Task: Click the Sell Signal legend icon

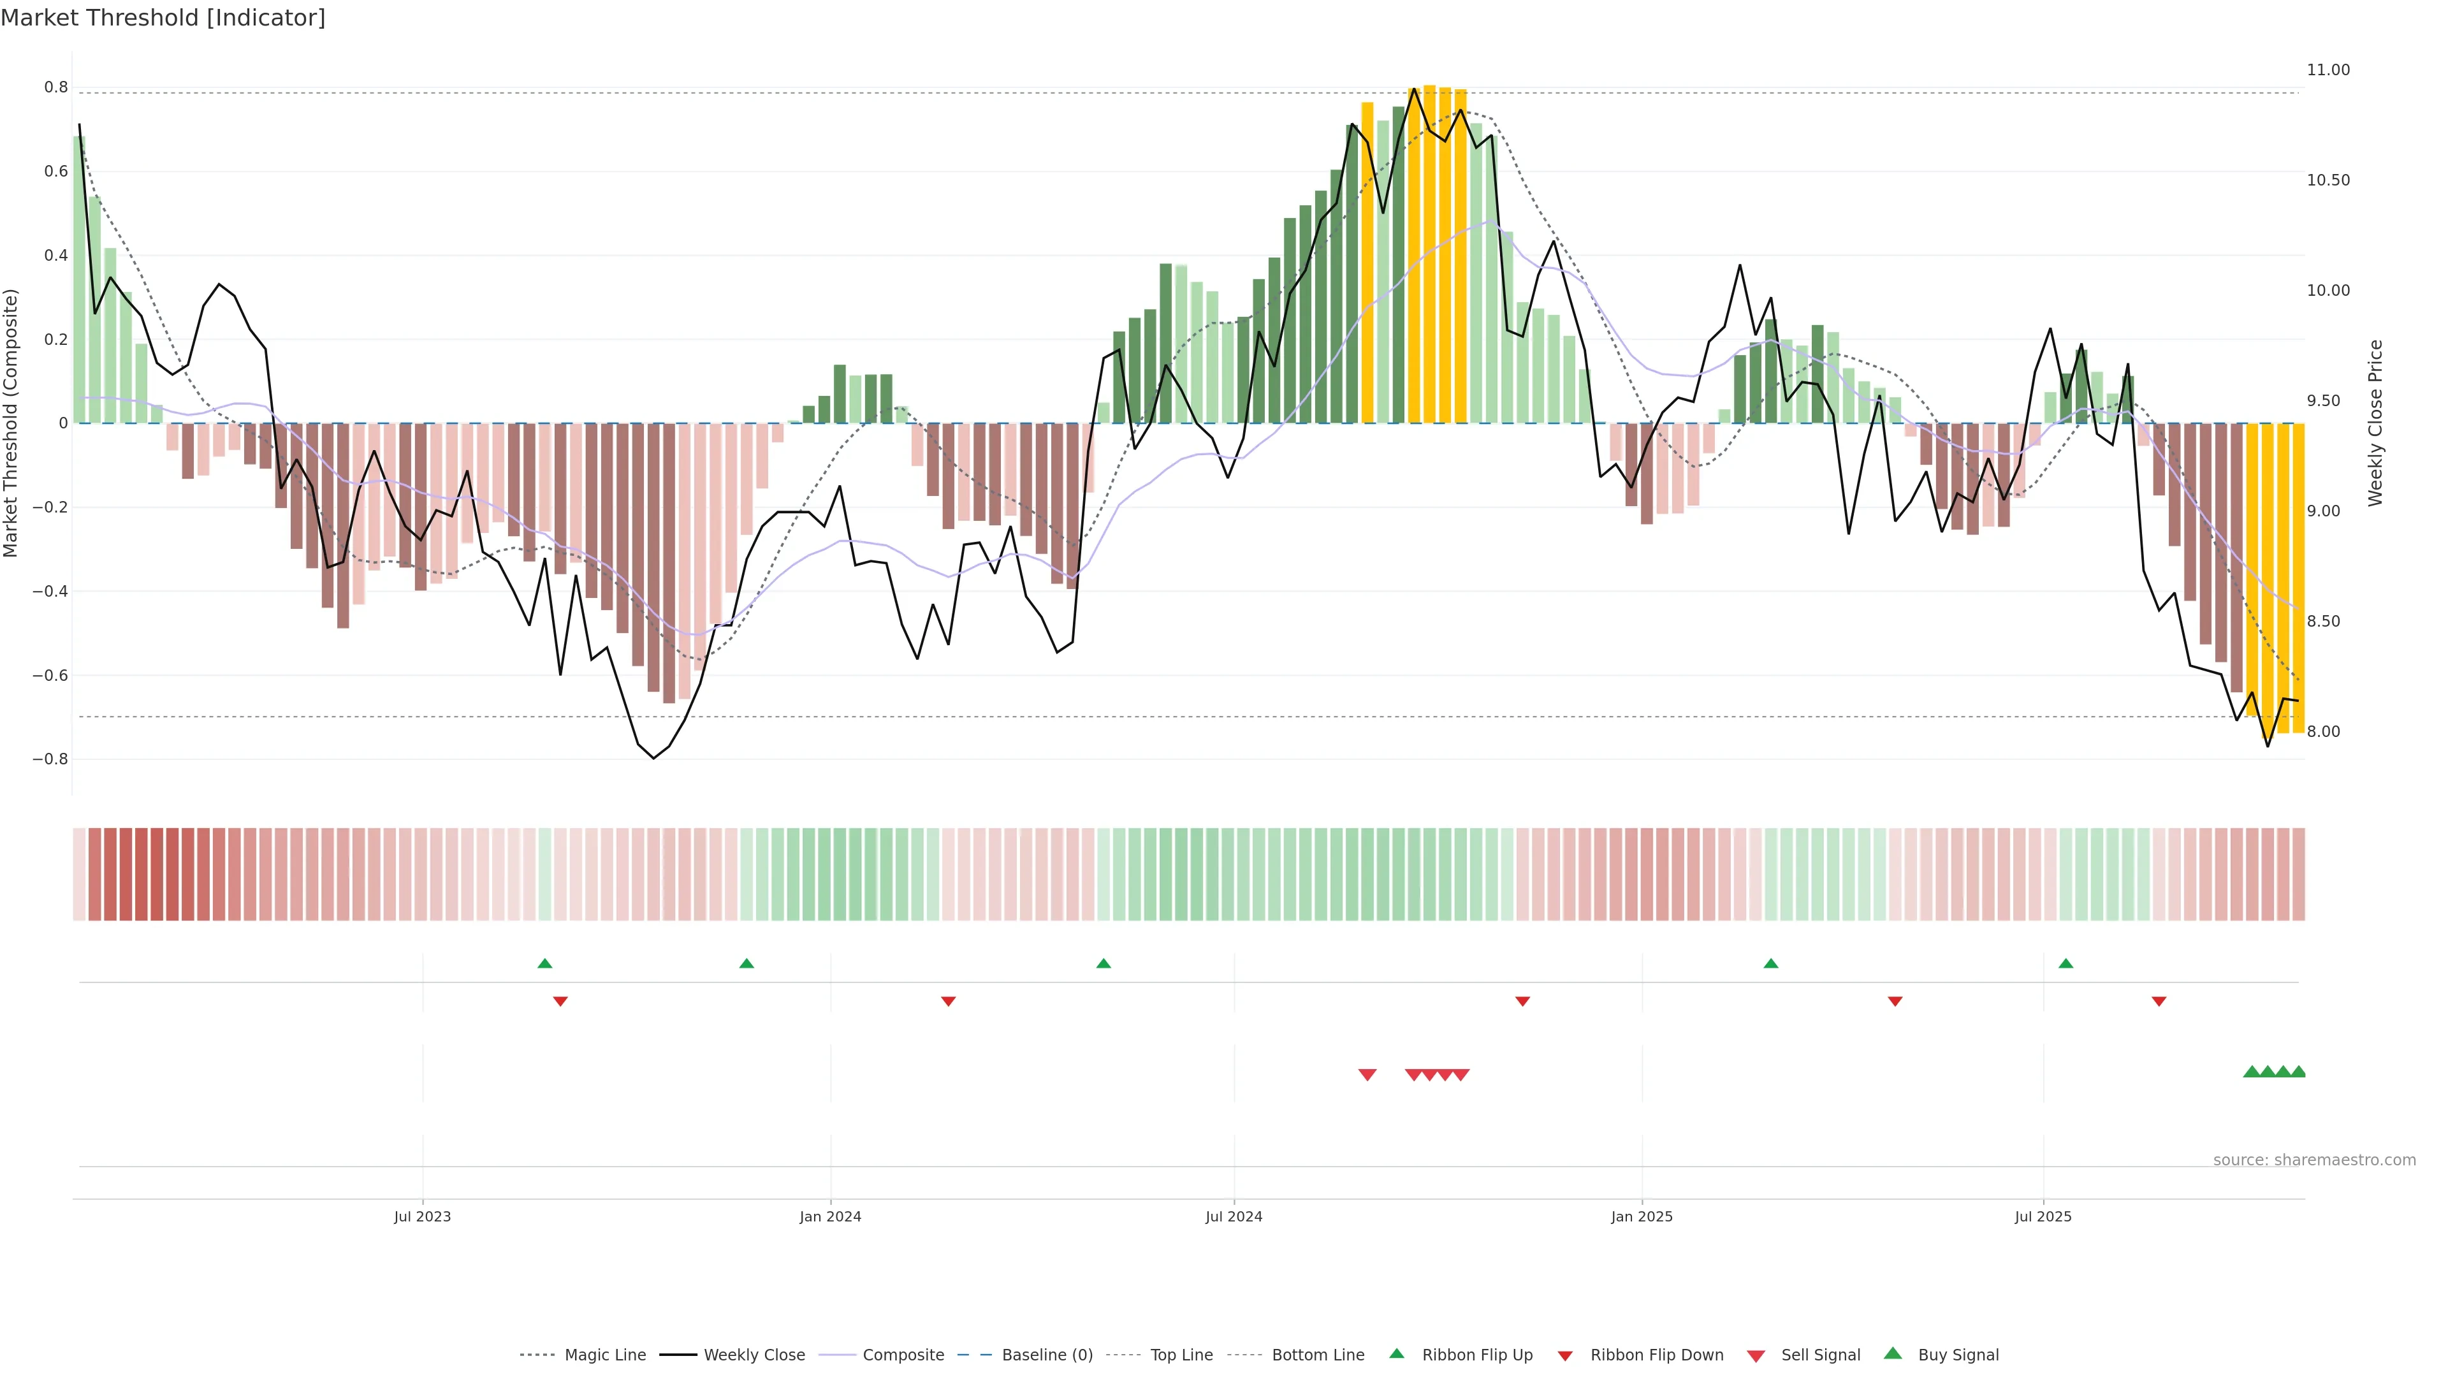Action: (x=1756, y=1356)
